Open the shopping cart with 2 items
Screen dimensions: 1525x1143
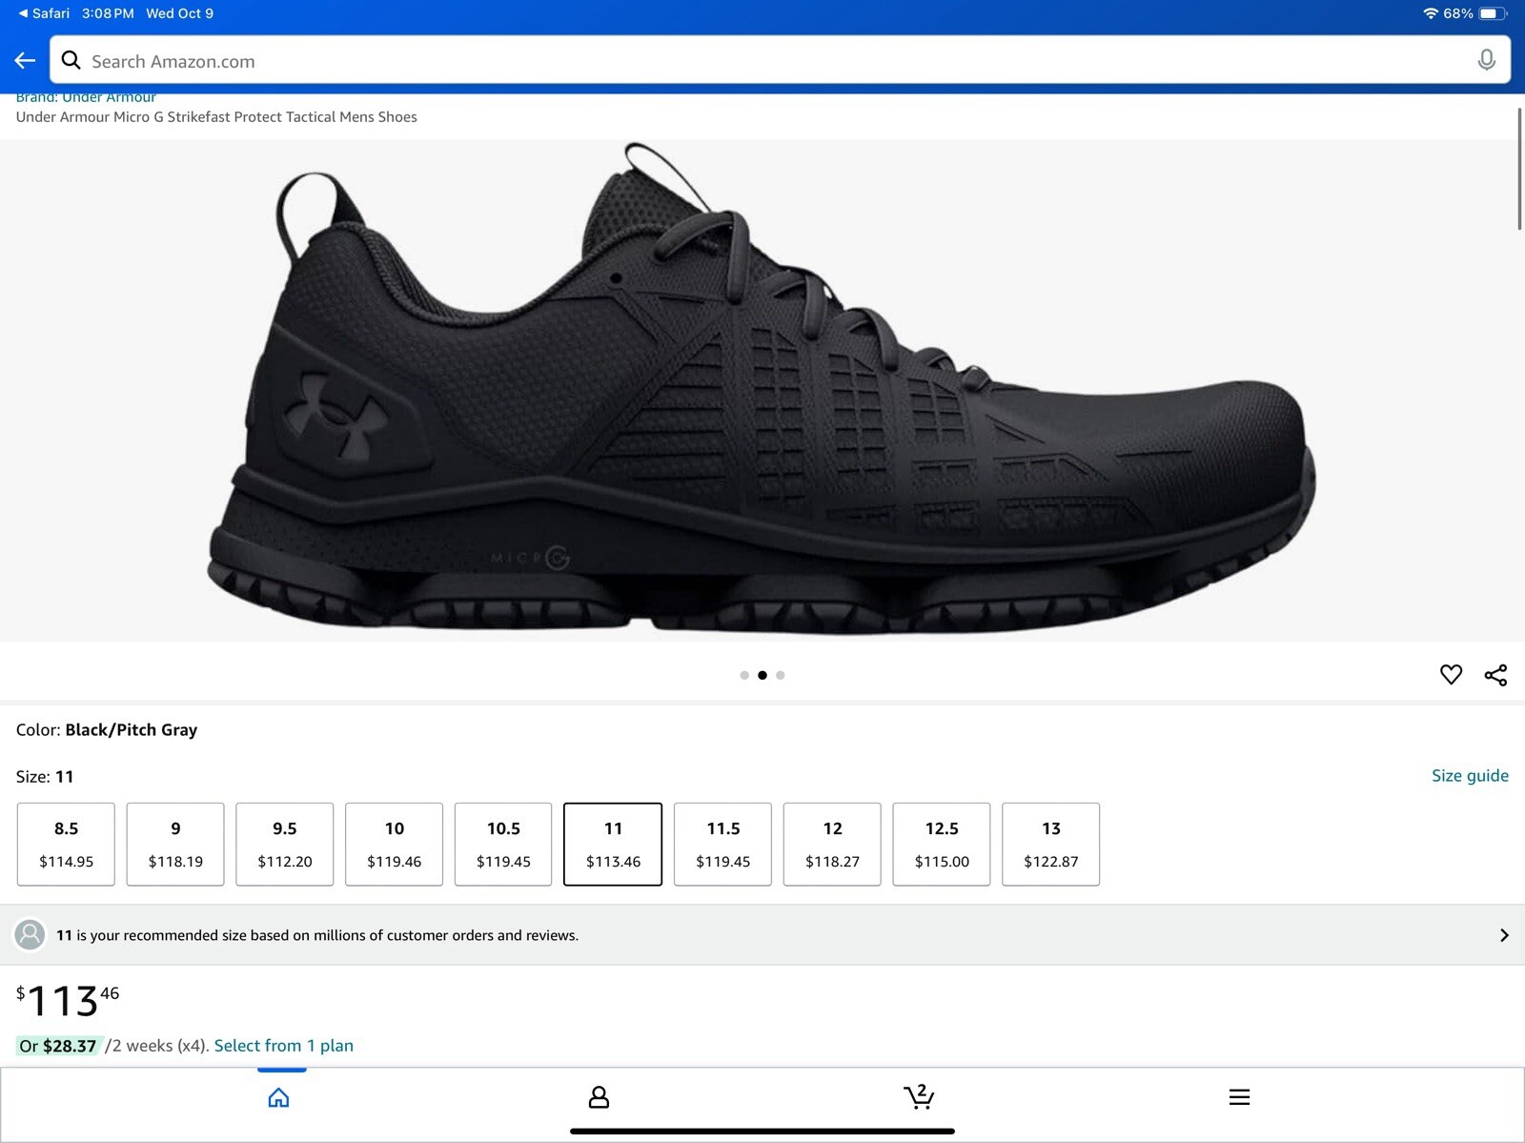click(919, 1096)
